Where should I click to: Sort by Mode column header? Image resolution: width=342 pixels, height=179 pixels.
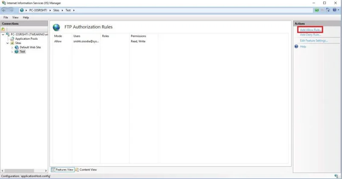(58, 36)
